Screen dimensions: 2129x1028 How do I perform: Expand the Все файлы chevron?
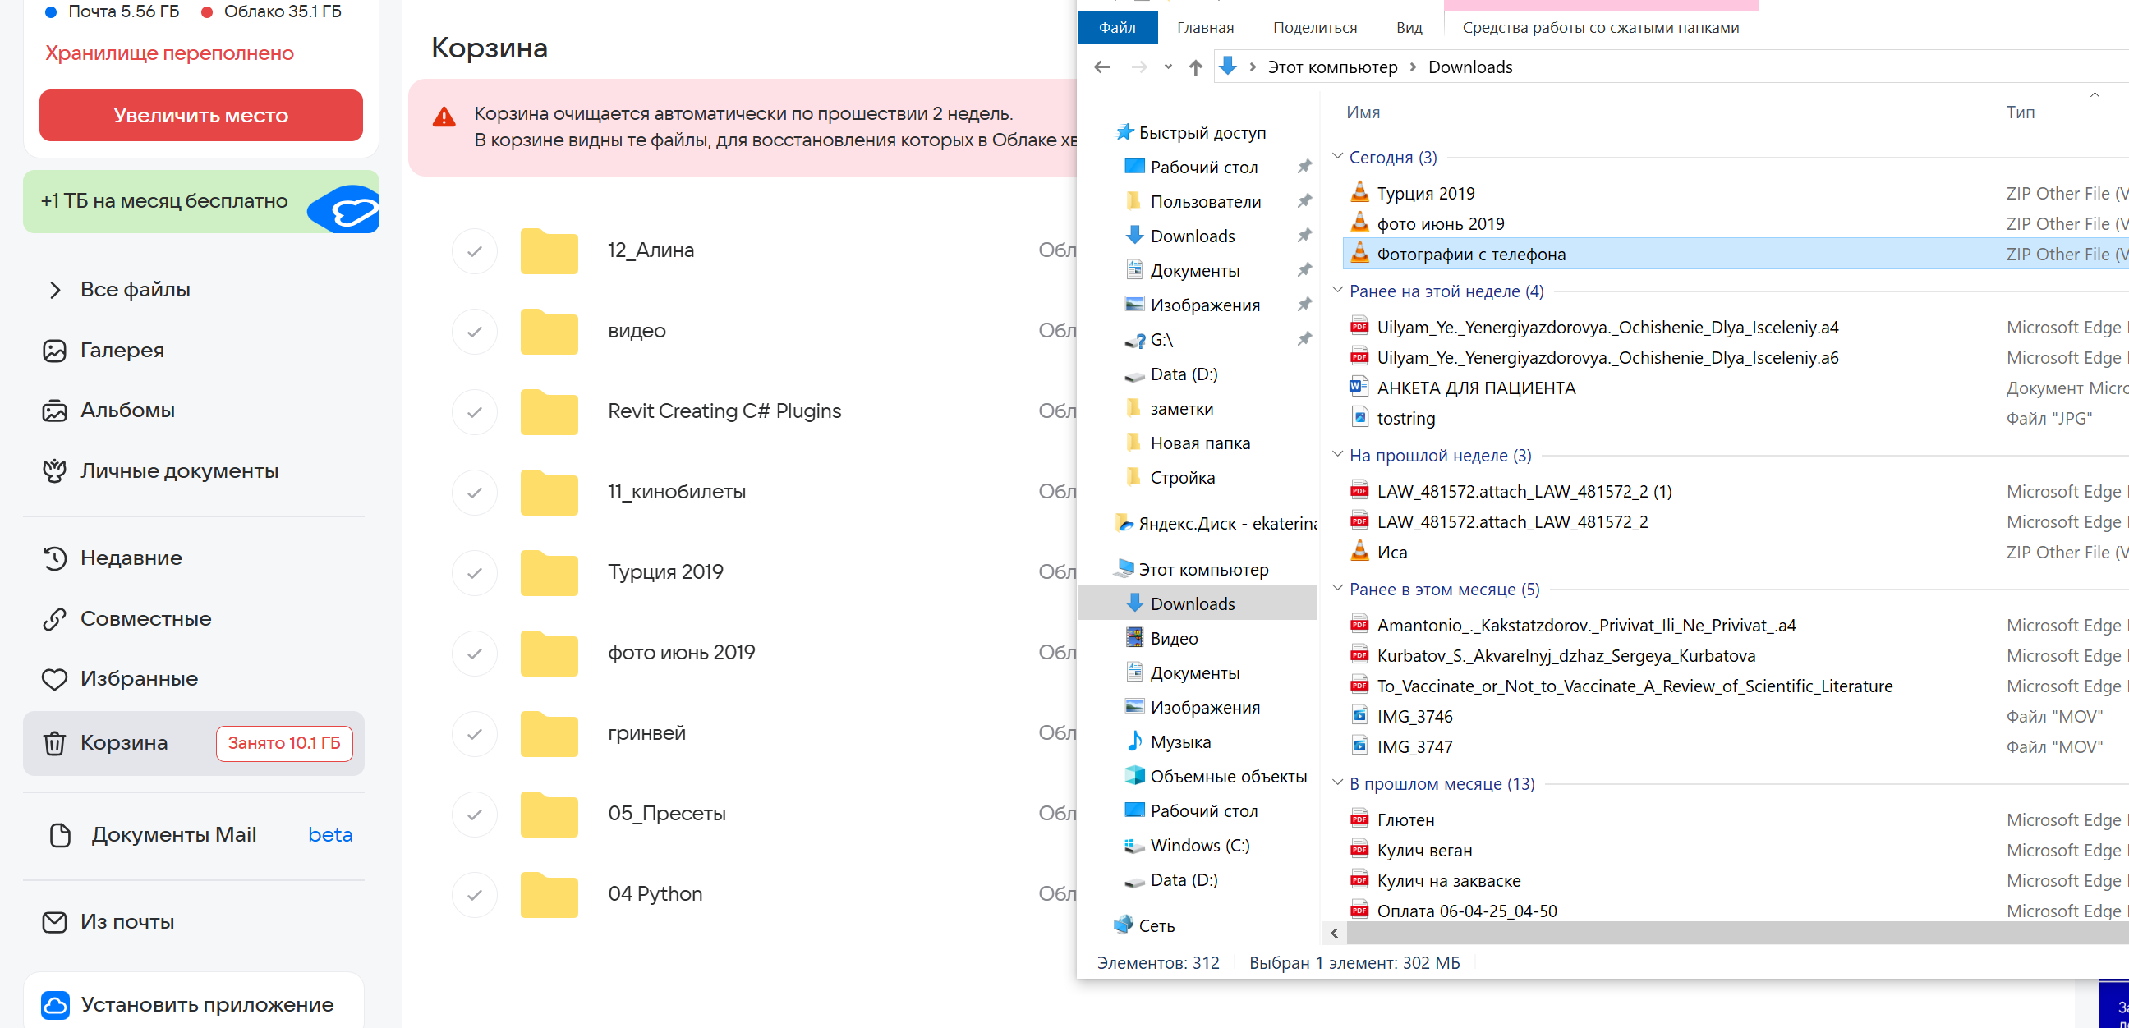click(54, 290)
